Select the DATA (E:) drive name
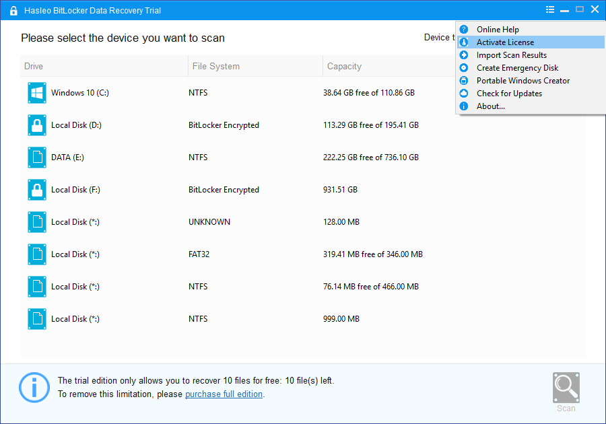606x424 pixels. pyautogui.click(x=67, y=157)
